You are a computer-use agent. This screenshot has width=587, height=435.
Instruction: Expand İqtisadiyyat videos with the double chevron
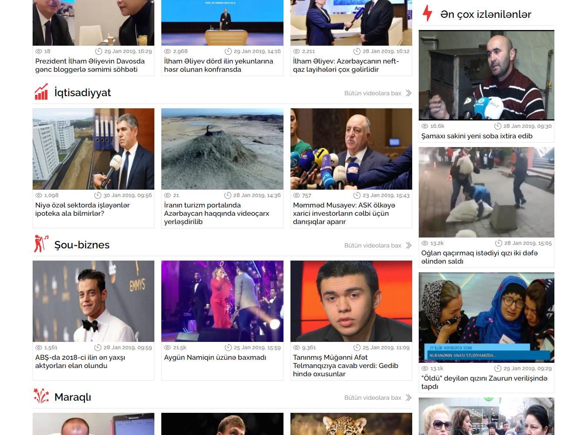408,93
